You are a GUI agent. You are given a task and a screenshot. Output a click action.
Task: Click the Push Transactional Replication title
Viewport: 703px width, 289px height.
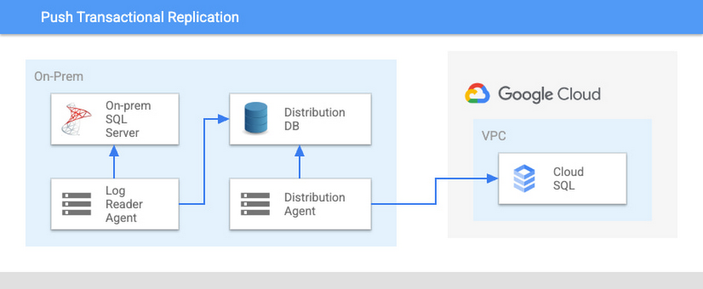point(140,18)
